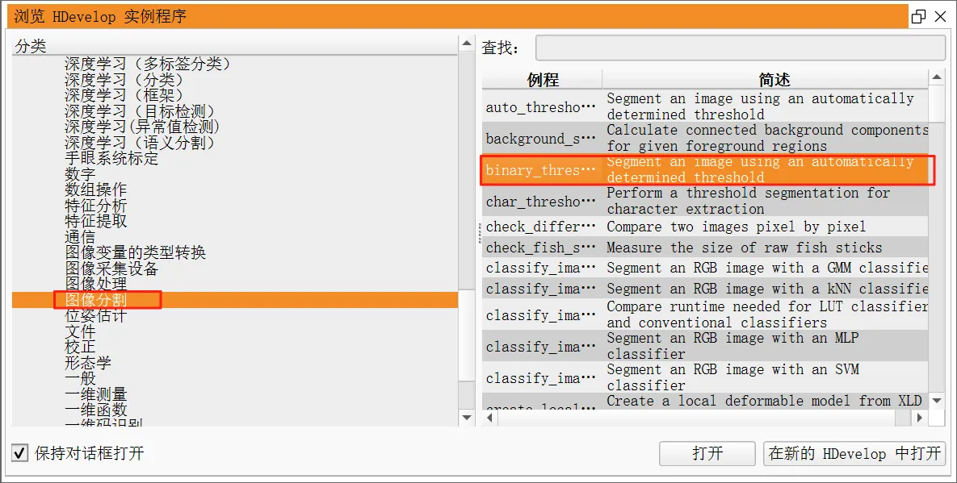957x483 pixels.
Task: Click category list scroll-down arrow
Action: [x=467, y=417]
